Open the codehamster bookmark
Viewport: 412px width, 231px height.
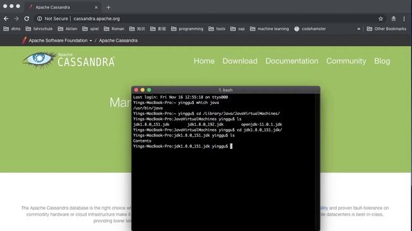[310, 29]
